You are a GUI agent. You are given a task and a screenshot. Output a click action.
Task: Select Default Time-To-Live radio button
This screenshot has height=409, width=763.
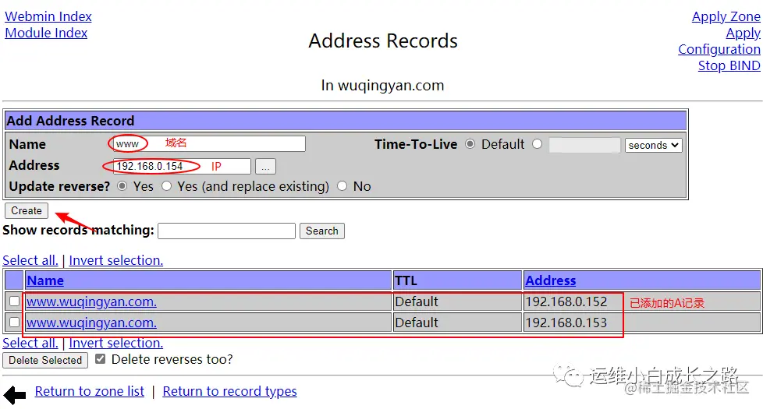coord(470,144)
